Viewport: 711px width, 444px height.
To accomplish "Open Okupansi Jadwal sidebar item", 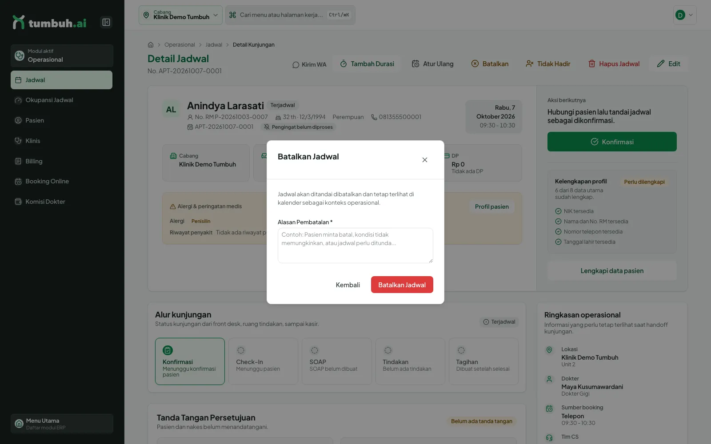I will click(61, 100).
